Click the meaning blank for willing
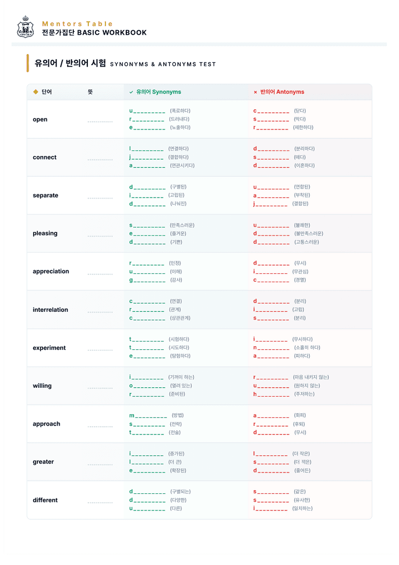399x565 pixels. tap(100, 388)
